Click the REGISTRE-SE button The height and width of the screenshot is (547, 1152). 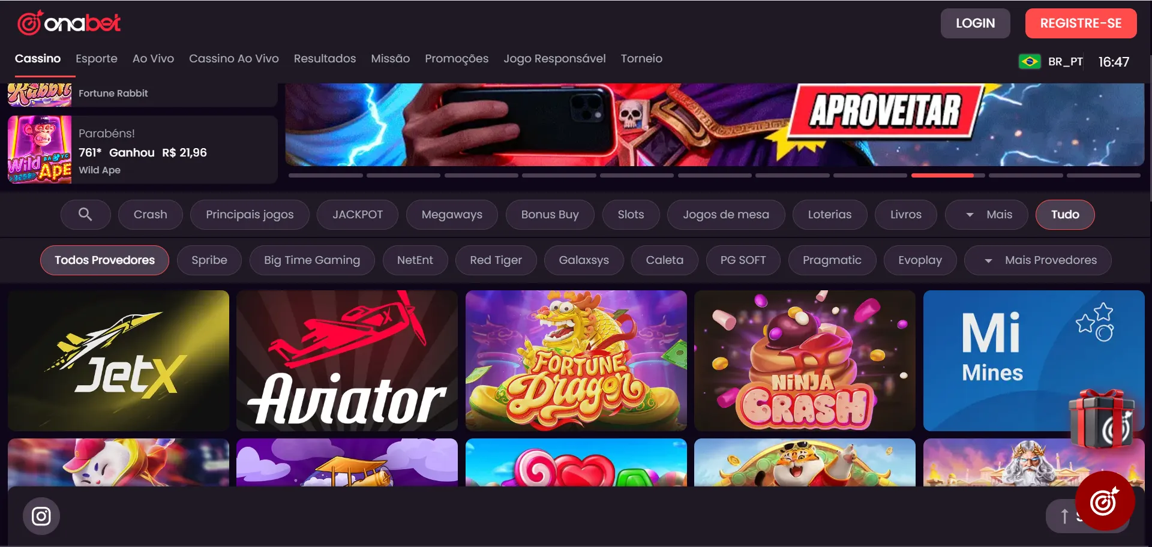click(1081, 23)
